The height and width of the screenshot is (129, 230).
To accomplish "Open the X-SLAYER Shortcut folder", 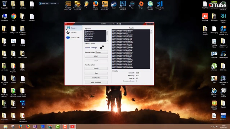I will (x=23, y=30).
